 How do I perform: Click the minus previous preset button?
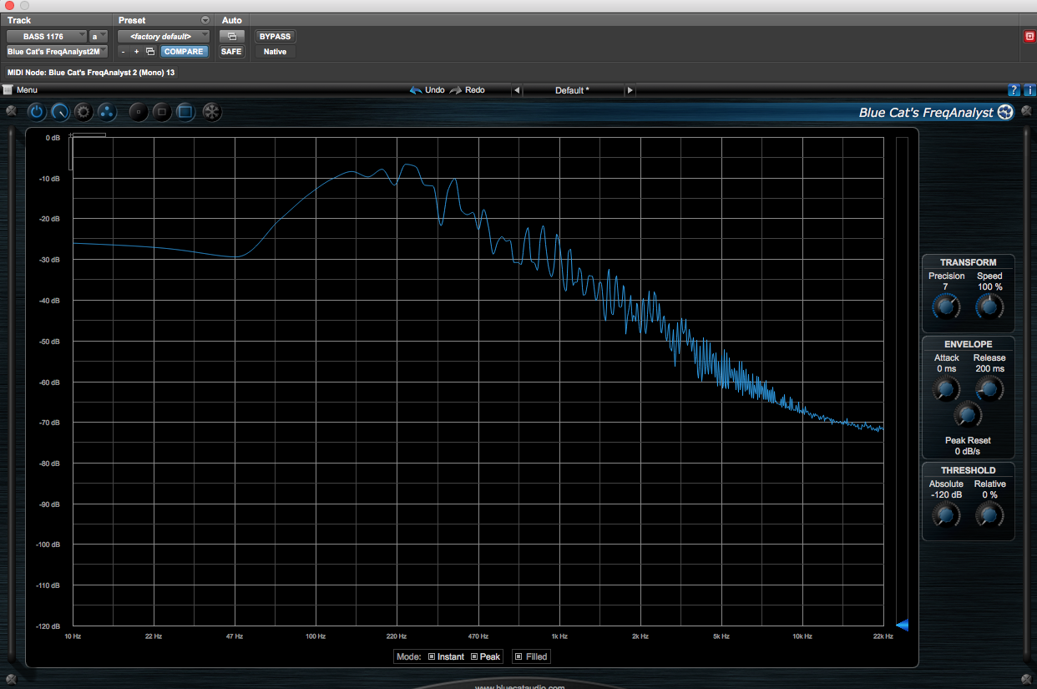pos(124,52)
